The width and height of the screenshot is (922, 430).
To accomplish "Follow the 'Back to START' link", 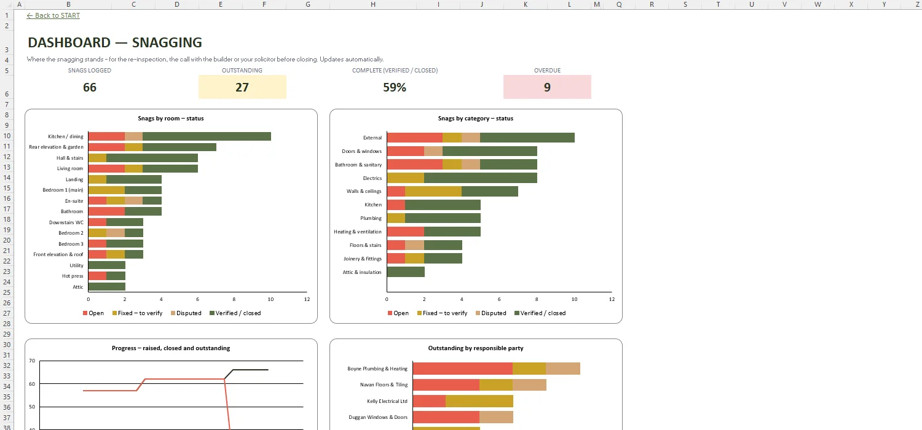I will click(53, 15).
